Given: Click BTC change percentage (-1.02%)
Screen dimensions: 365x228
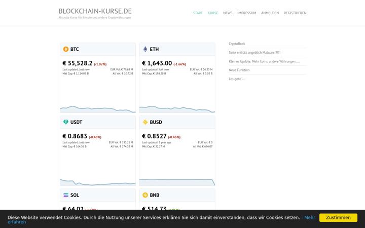Looking at the screenshot, I should [x=100, y=64].
